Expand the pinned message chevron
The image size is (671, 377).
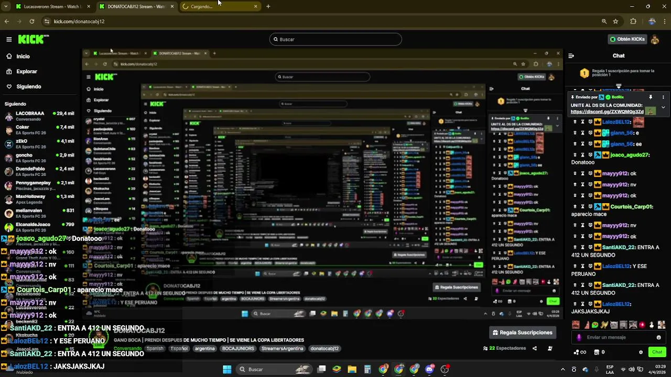(663, 107)
